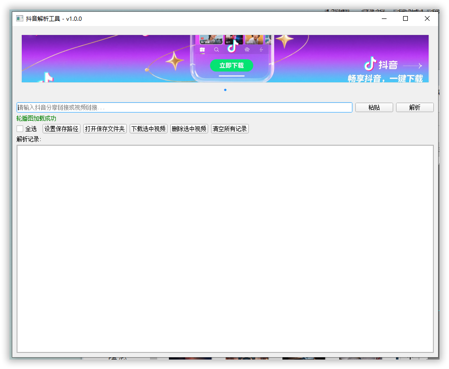Maximize the 抖音解析工具 window
Image resolution: width=449 pixels, height=369 pixels.
(x=405, y=18)
